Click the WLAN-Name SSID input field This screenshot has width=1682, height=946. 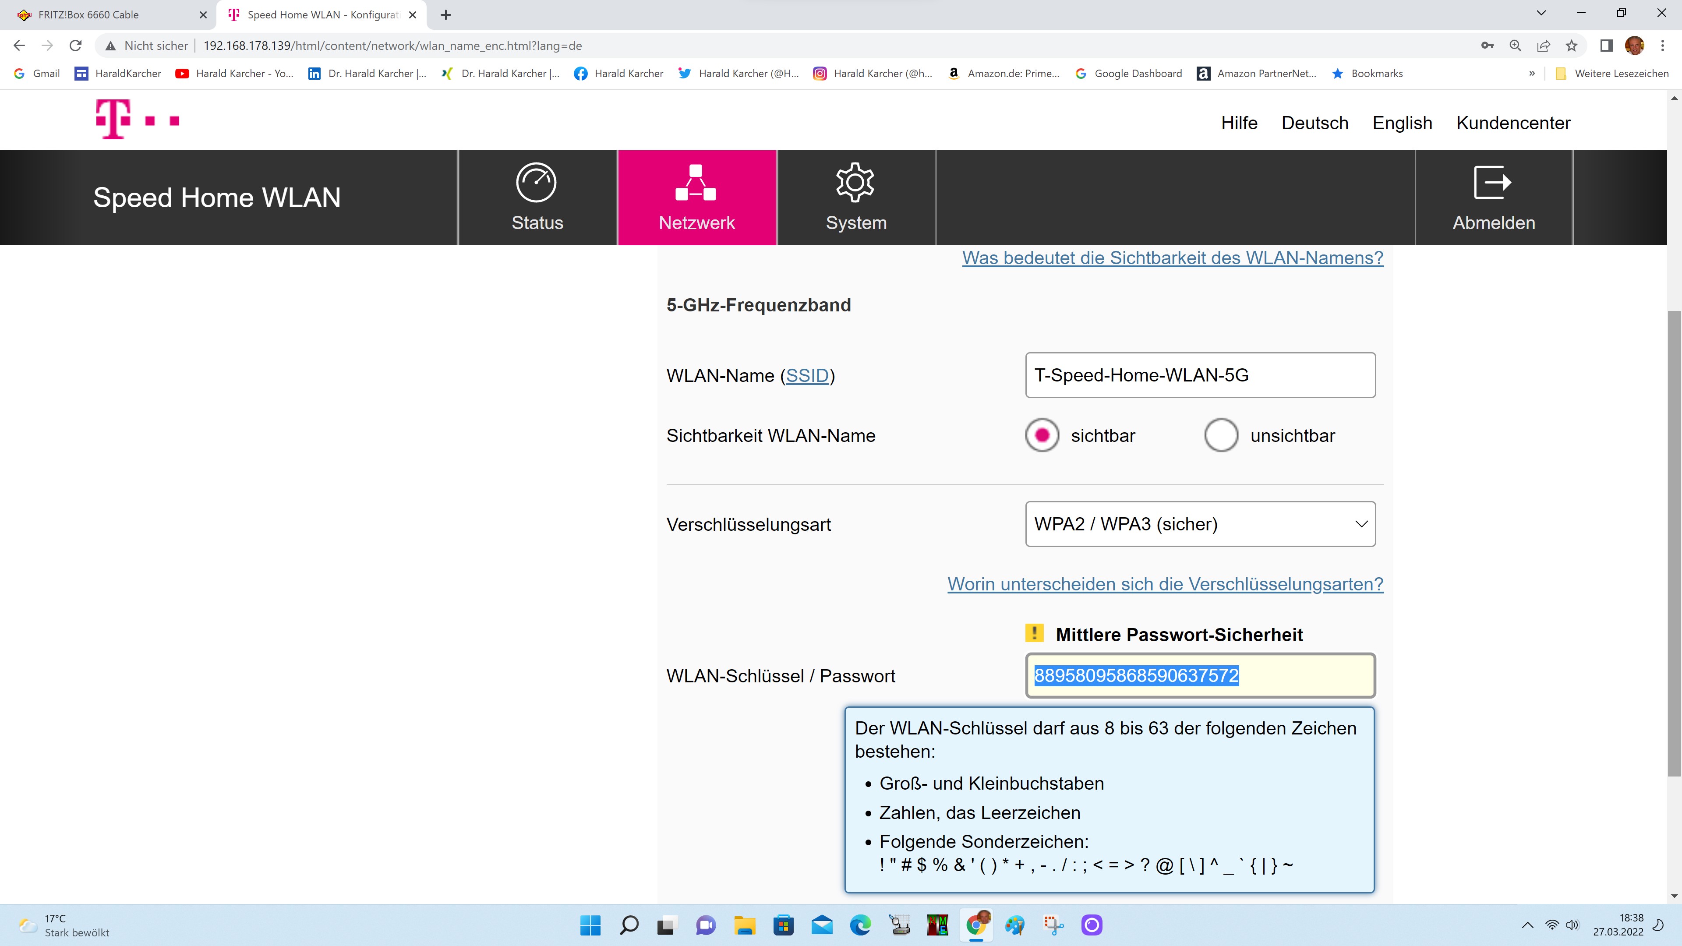(x=1200, y=375)
